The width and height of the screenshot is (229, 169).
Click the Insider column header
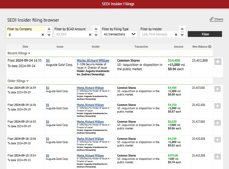[96, 47]
